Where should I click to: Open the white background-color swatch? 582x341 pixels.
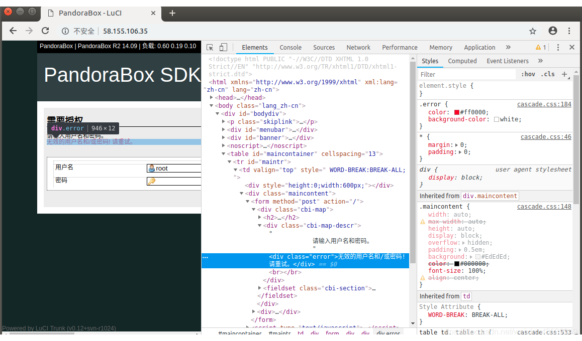coord(497,119)
